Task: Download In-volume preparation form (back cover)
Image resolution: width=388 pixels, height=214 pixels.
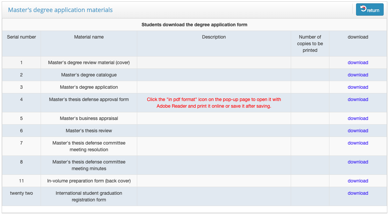Action: pyautogui.click(x=358, y=181)
